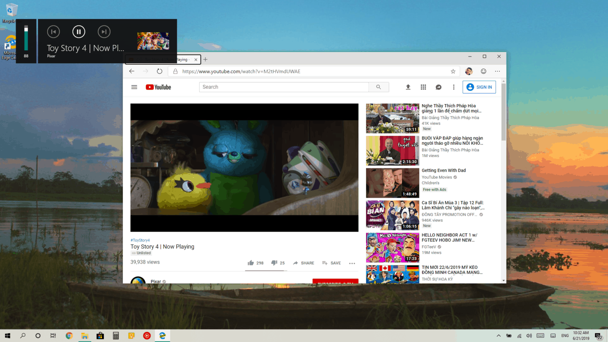
Task: Skip to next track in media overlay
Action: click(104, 32)
